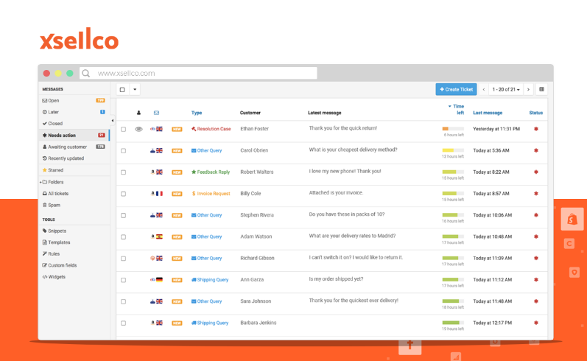Check the select-all tickets checkbox
Image resolution: width=587 pixels, height=361 pixels.
click(122, 90)
